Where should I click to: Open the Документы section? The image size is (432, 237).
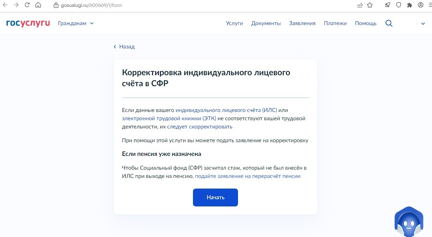click(266, 23)
